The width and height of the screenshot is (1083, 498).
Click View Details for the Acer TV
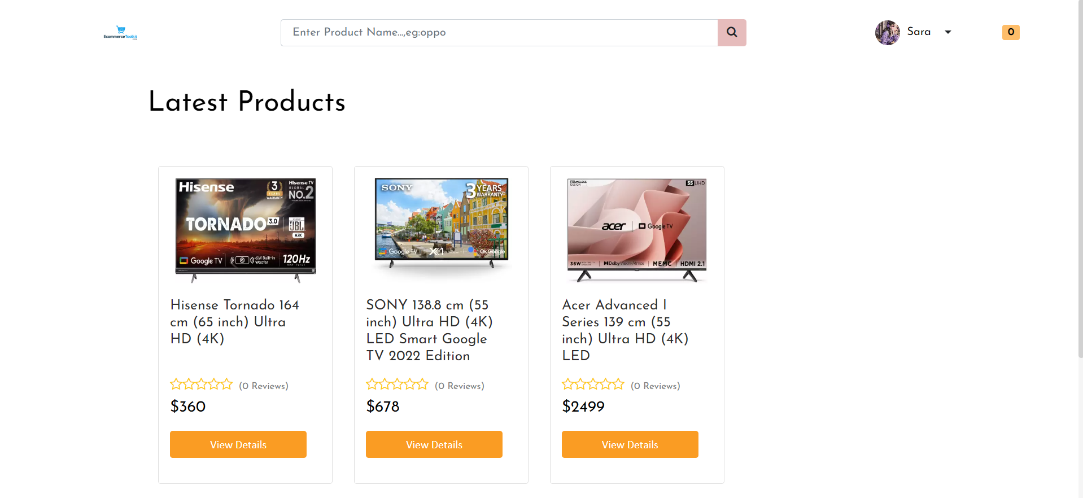point(630,444)
